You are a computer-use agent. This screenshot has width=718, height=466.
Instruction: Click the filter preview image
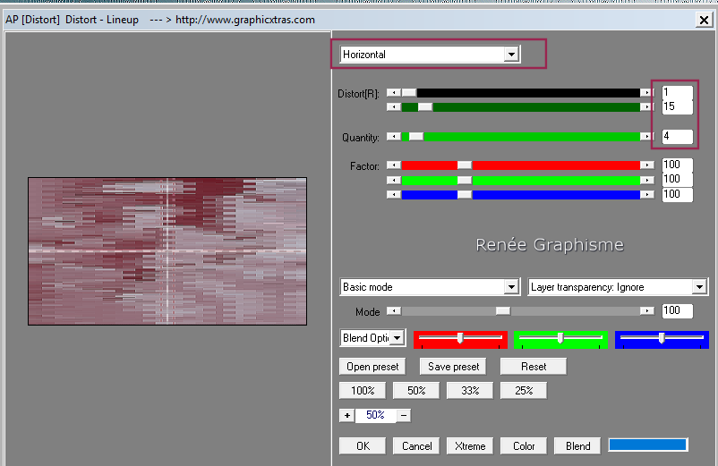pyautogui.click(x=167, y=251)
